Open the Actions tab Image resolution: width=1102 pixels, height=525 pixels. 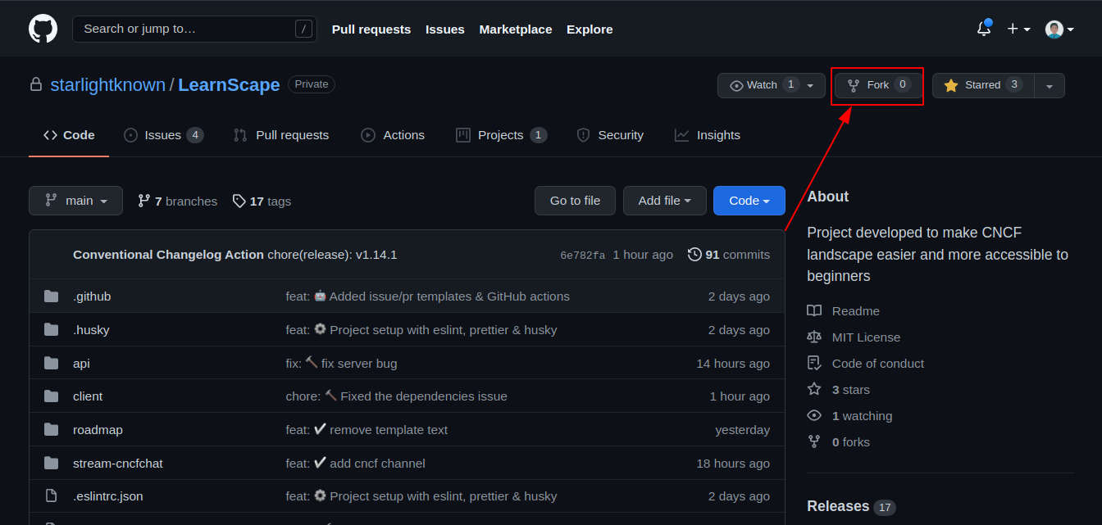[x=393, y=135]
